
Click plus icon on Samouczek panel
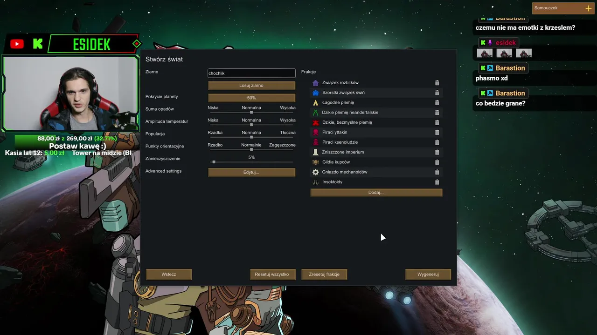(x=588, y=8)
